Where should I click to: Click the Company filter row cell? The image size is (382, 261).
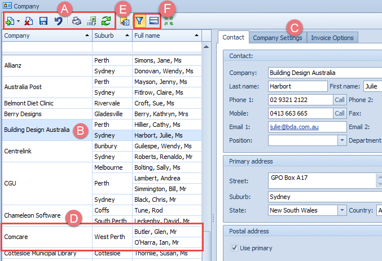point(47,47)
